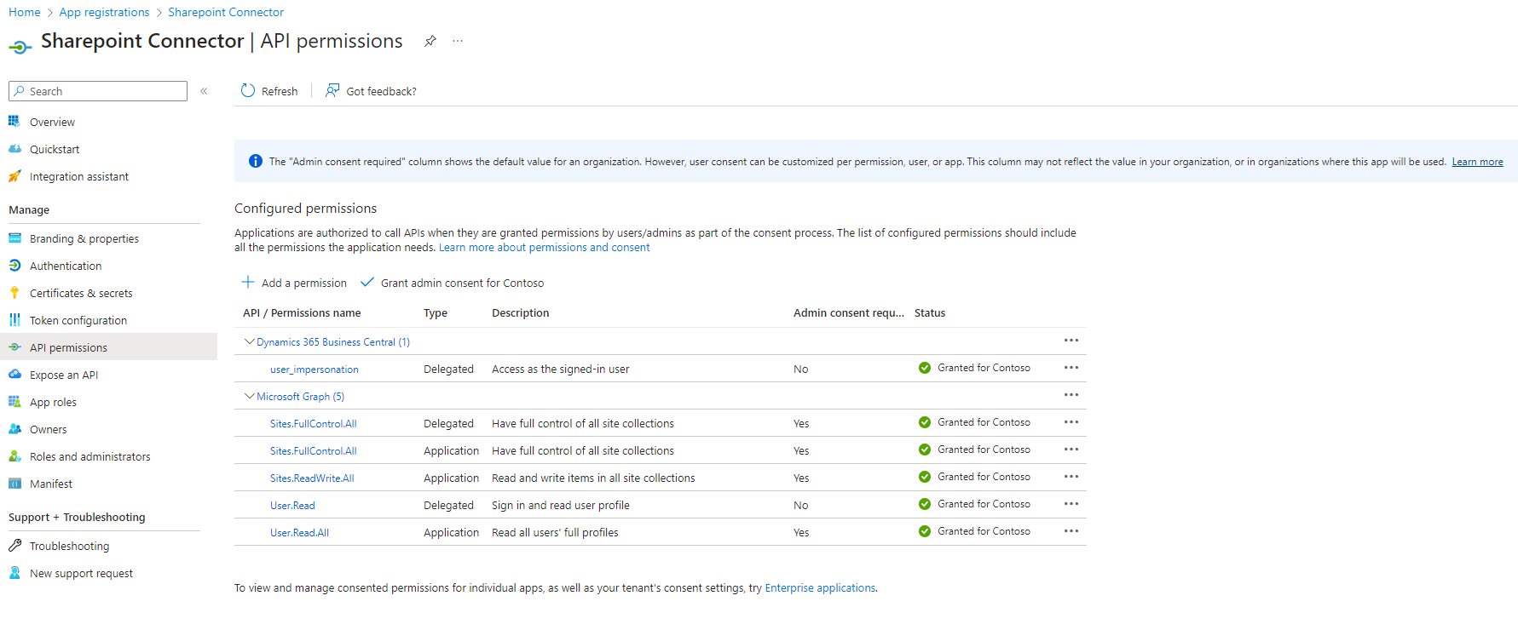
Task: Collapse the Dynamics 365 Business Central group
Action: click(249, 341)
